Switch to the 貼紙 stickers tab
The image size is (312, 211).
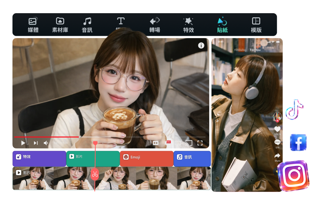coord(222,25)
